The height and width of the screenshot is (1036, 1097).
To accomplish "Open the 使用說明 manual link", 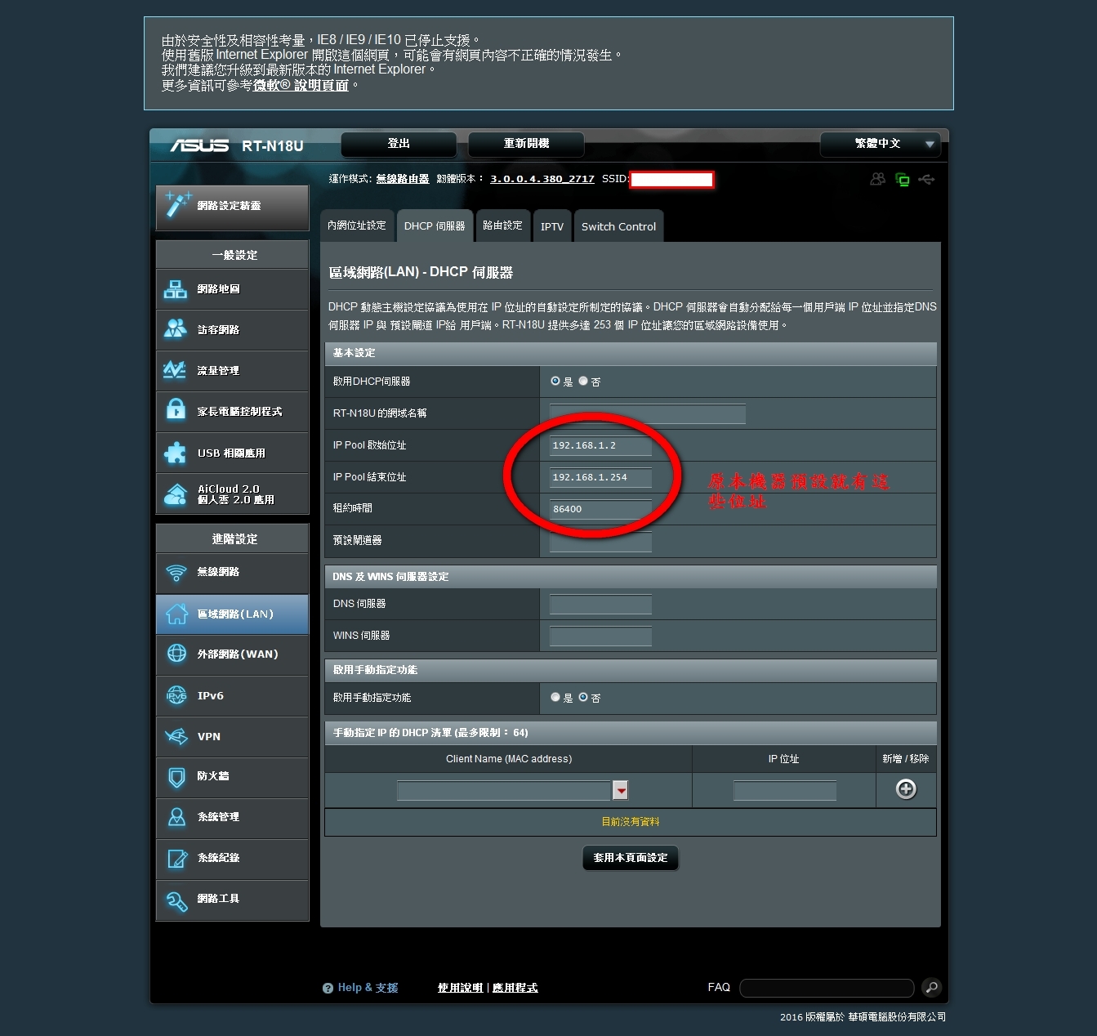I will 461,988.
